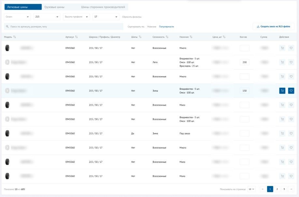The width and height of the screenshot is (299, 197).
Task: Sort by Цена column arrows icon
Action: click(224, 37)
